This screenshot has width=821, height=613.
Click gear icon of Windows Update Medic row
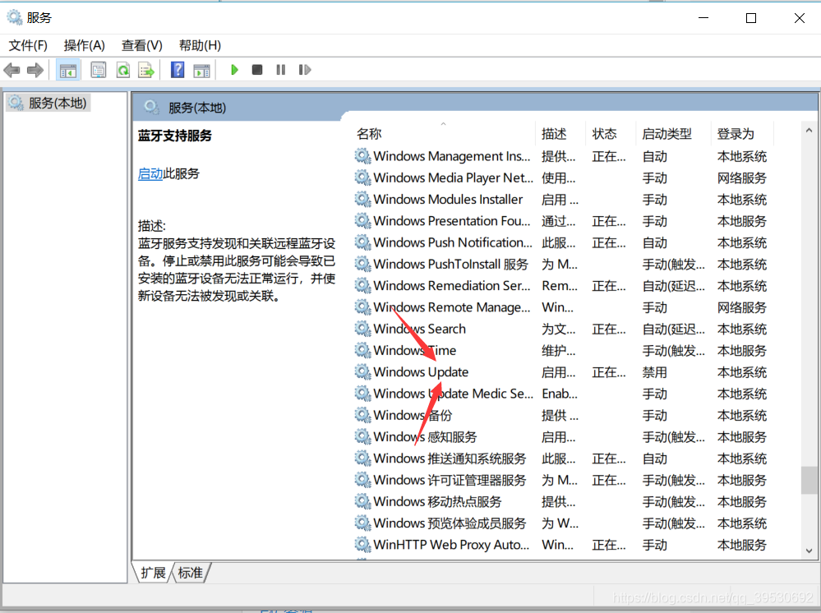(x=363, y=393)
